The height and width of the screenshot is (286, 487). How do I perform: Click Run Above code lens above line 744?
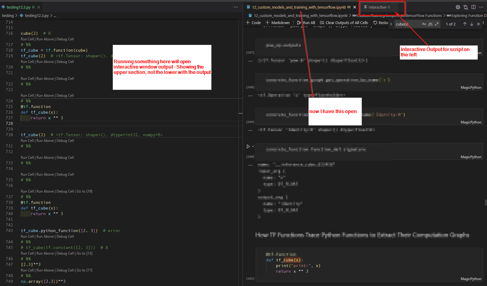pyautogui.click(x=45, y=236)
